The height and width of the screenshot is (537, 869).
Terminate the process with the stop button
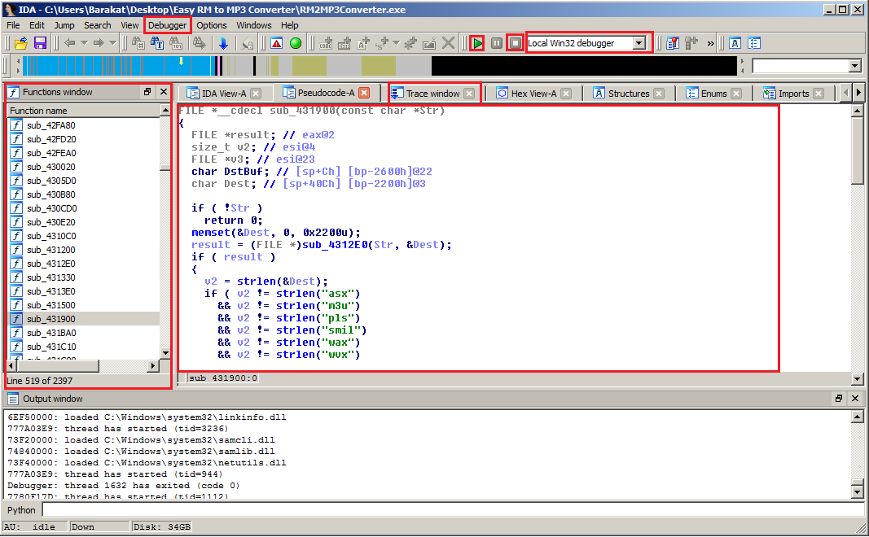click(516, 43)
